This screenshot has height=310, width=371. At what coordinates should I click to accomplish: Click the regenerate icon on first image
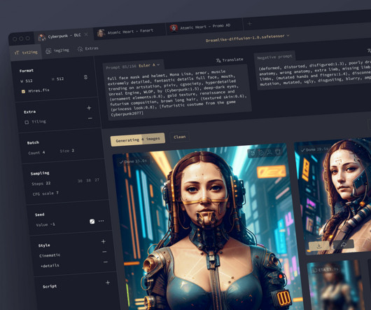pos(260,153)
